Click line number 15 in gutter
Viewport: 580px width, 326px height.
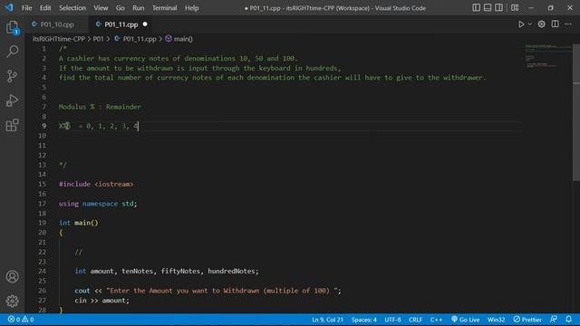[x=43, y=184]
